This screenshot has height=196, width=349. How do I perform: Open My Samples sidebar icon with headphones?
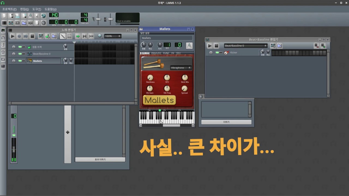pyautogui.click(x=3, y=38)
